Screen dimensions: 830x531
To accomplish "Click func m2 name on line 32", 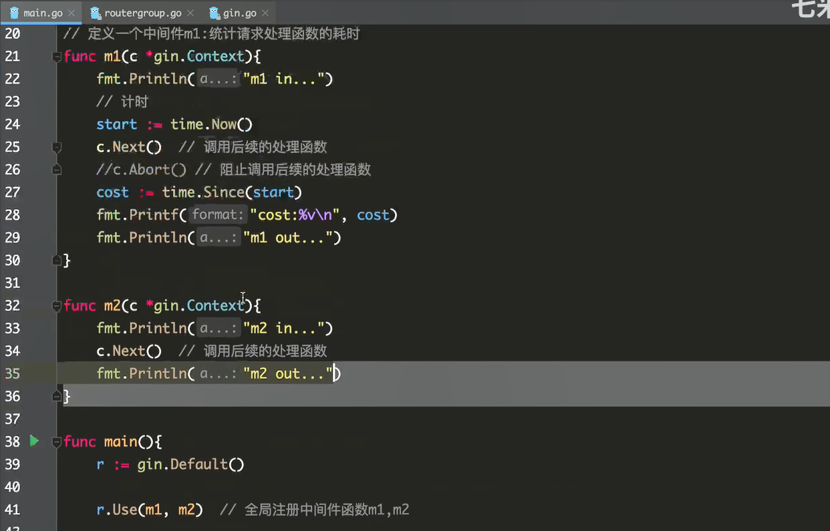I will pos(112,306).
